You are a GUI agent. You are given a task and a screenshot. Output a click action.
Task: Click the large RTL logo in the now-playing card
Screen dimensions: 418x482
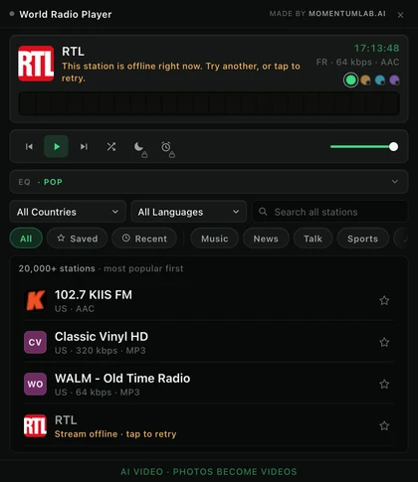(36, 64)
